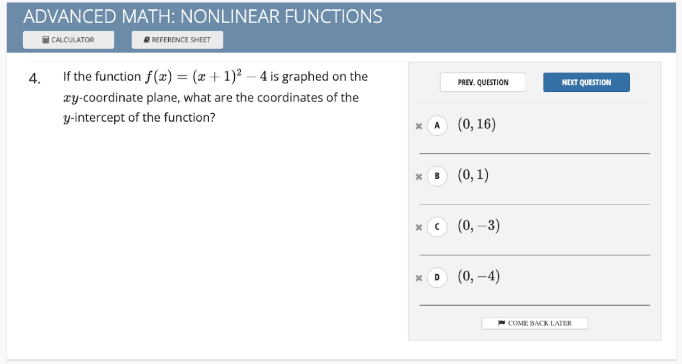The width and height of the screenshot is (682, 364).
Task: Advance to the Next Question
Action: point(586,82)
